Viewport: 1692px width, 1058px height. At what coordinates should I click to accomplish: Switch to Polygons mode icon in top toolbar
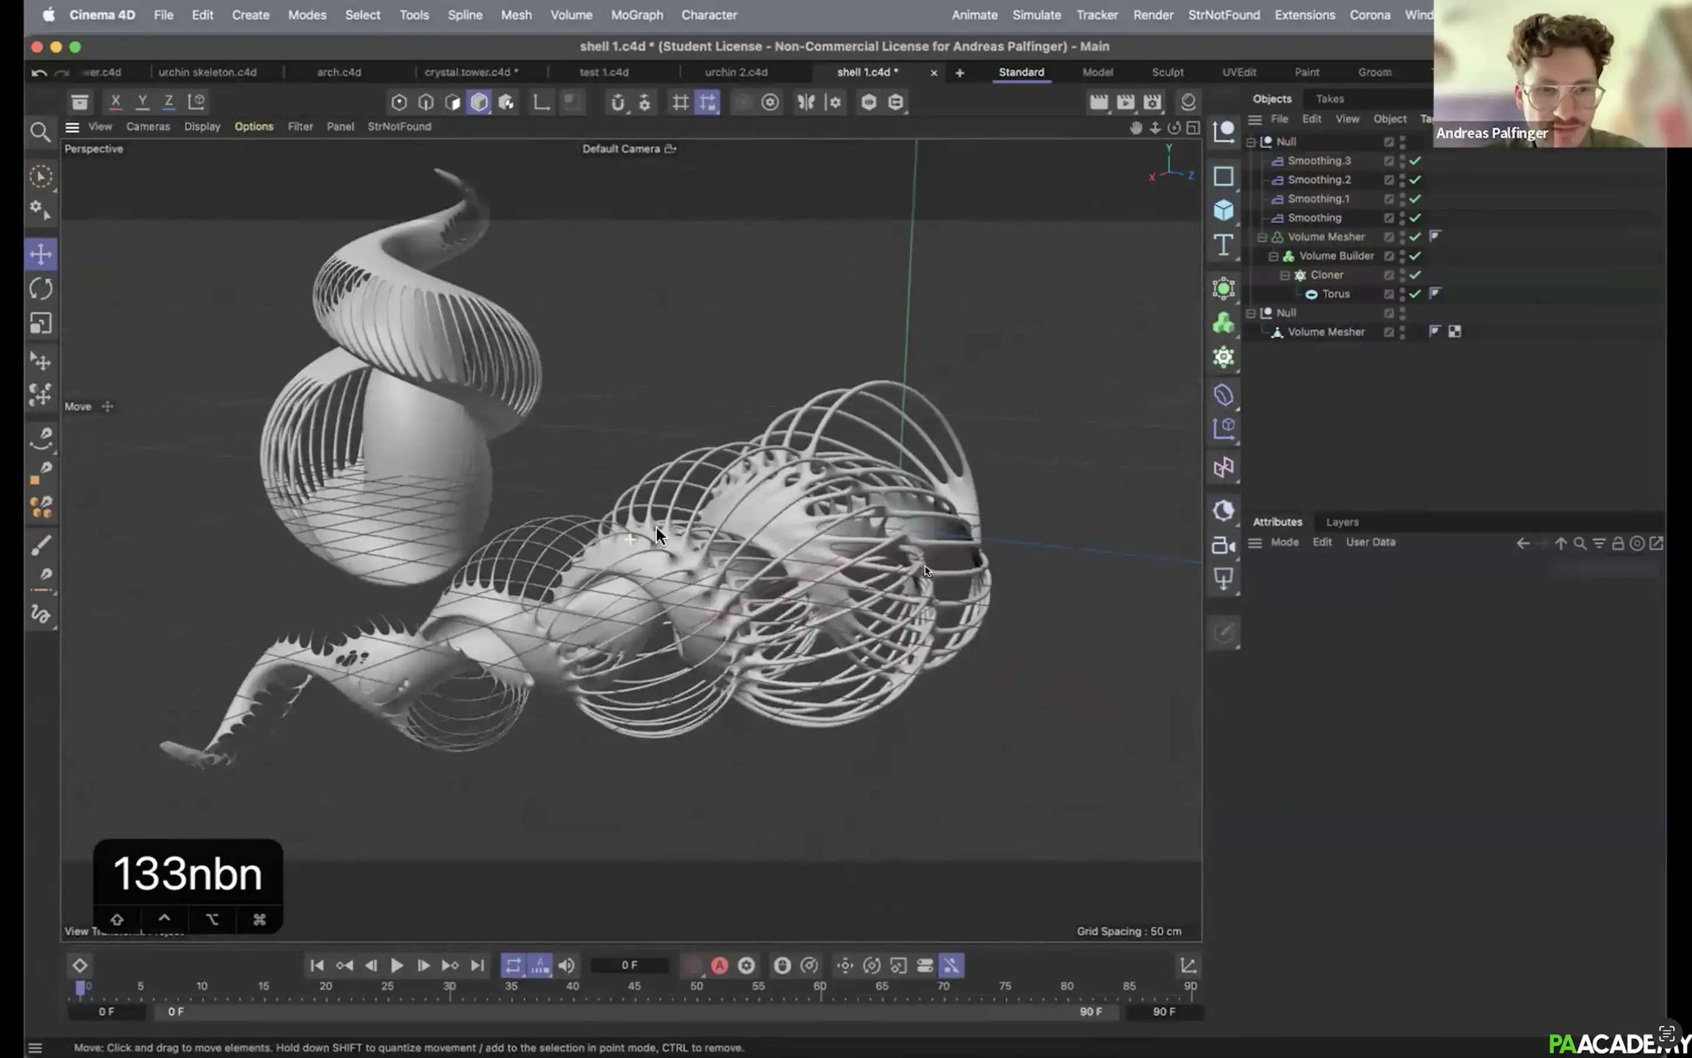(x=453, y=102)
